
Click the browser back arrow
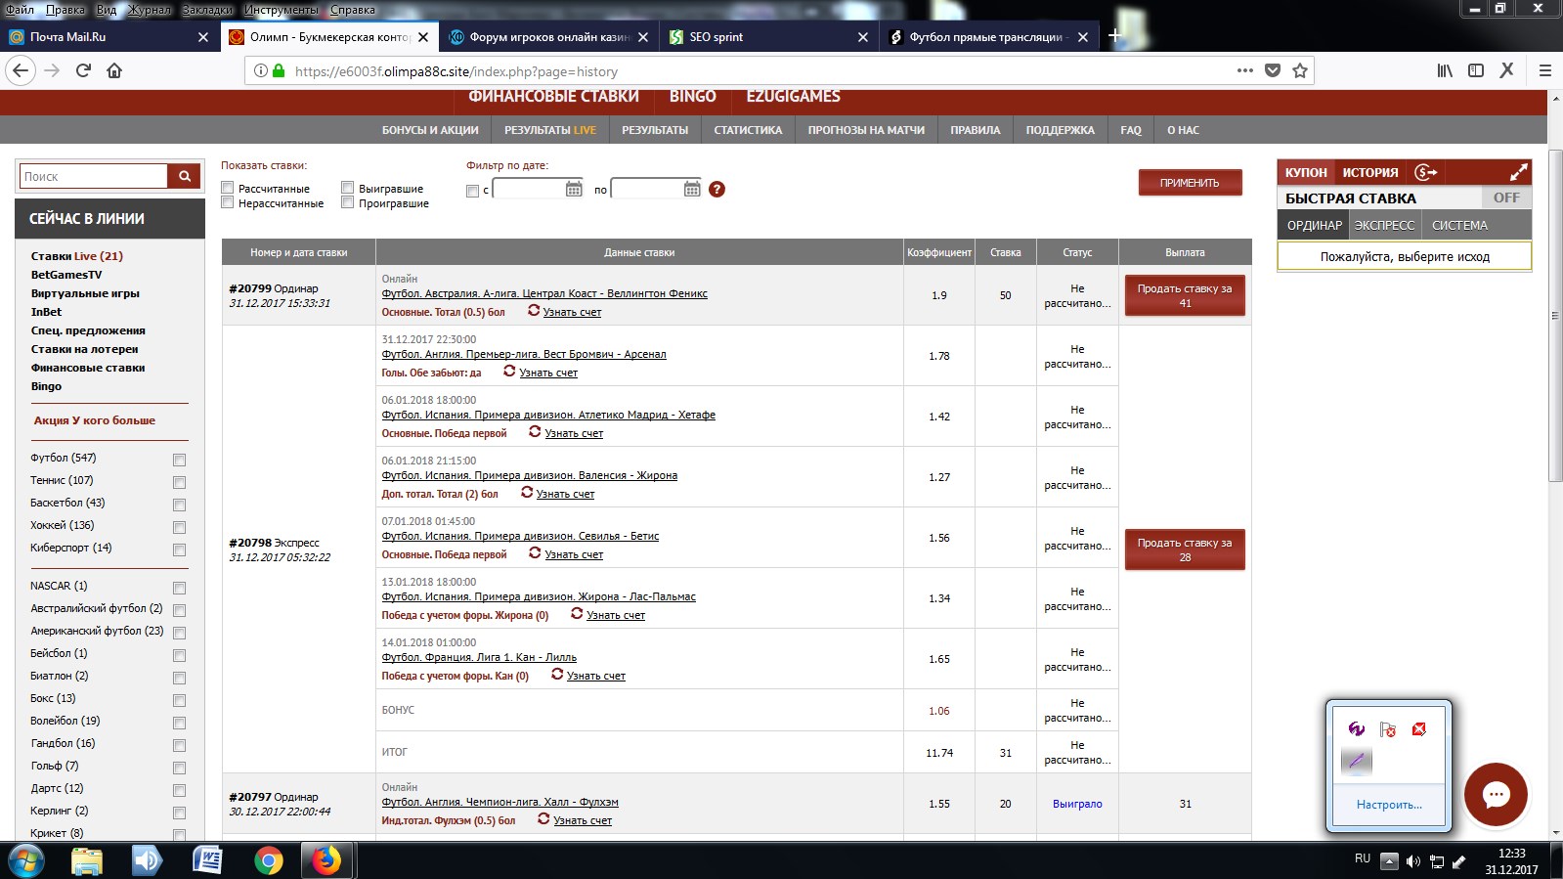tap(21, 70)
